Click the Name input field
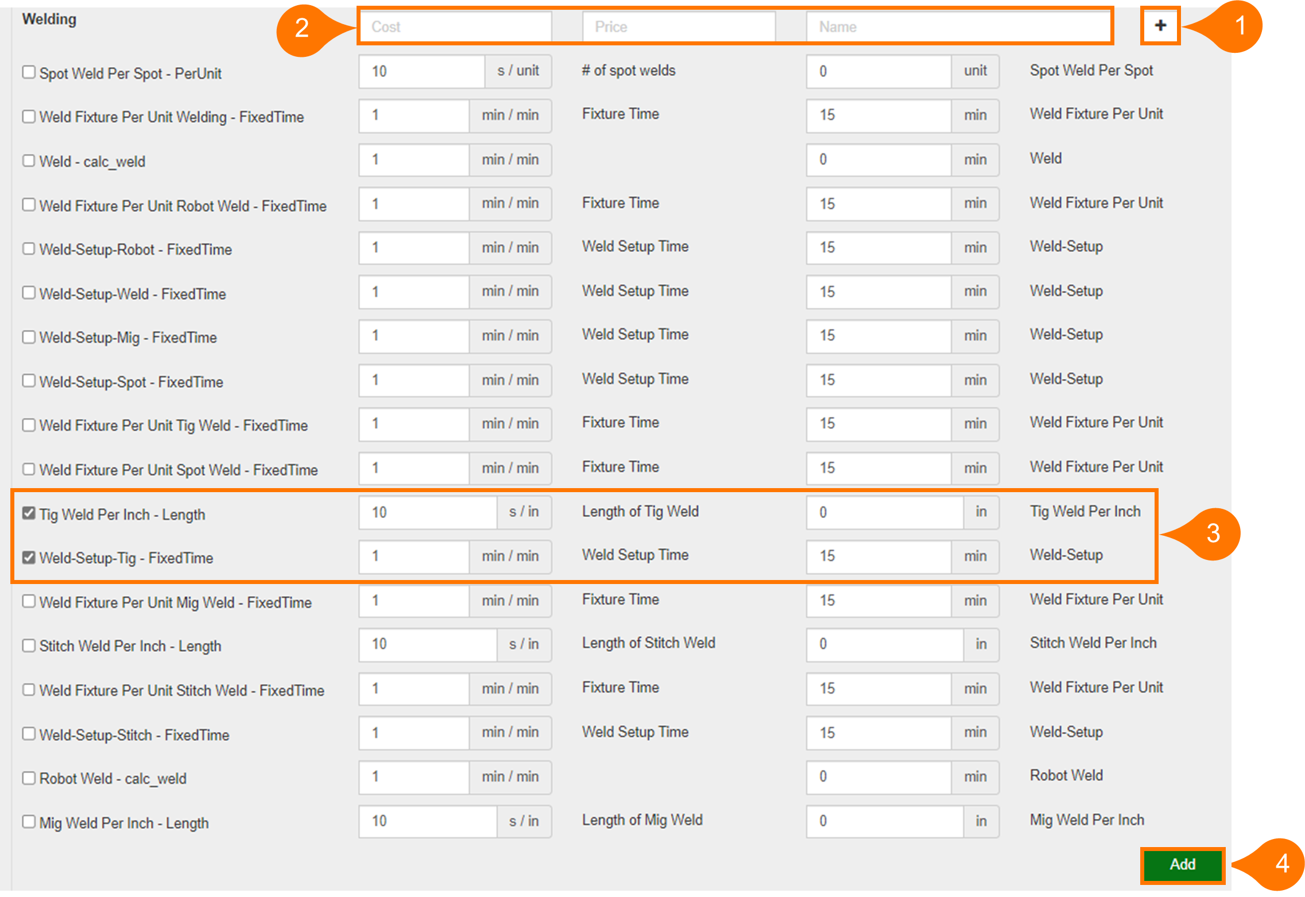Viewport: 1305px width, 897px height. point(958,27)
